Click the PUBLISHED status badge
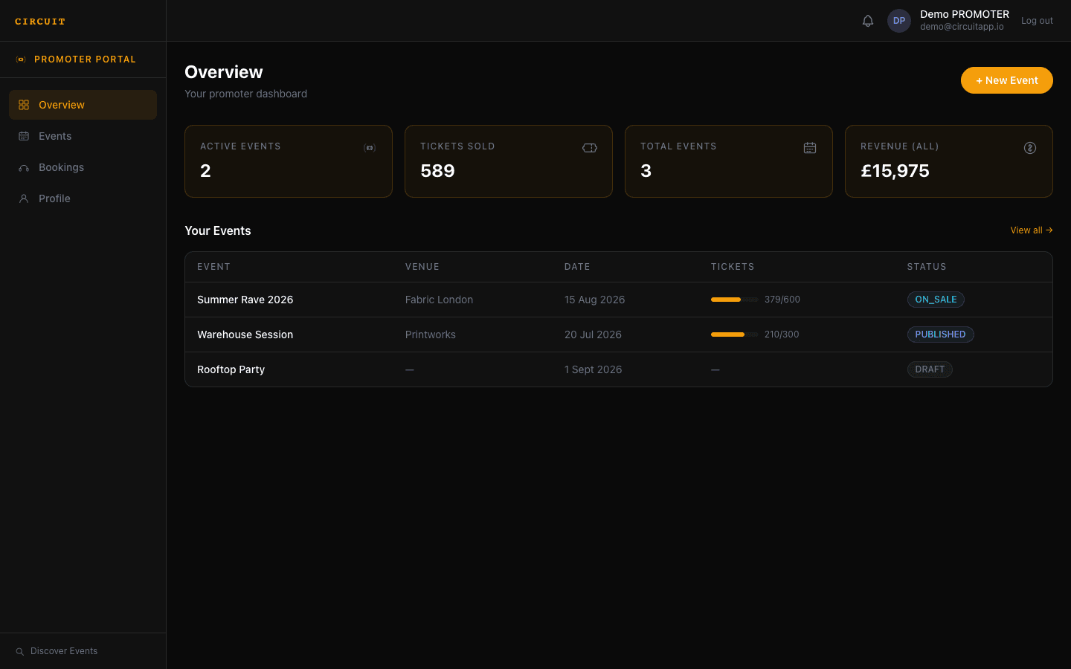The width and height of the screenshot is (1071, 669). pyautogui.click(x=940, y=334)
